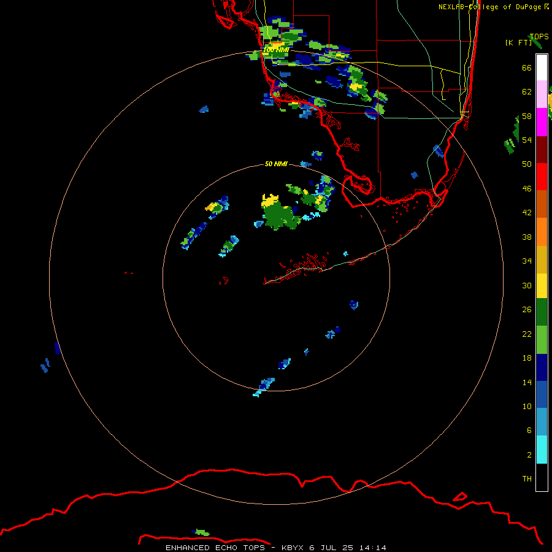Click the '26' legend value
Viewport: 552px width, 552px height.
(527, 310)
